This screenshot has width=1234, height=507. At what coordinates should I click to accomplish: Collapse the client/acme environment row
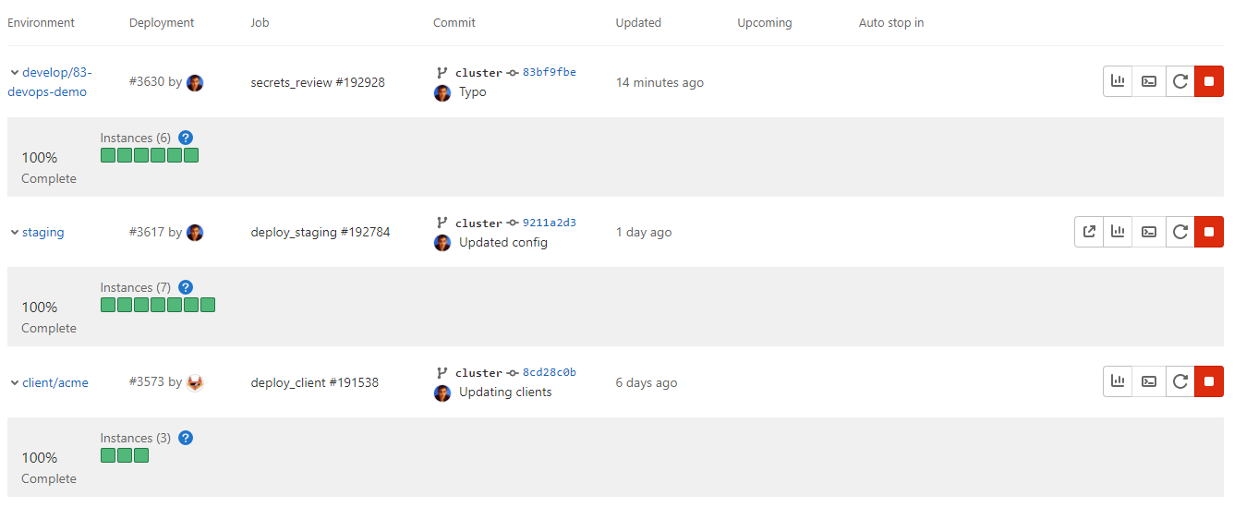point(15,382)
